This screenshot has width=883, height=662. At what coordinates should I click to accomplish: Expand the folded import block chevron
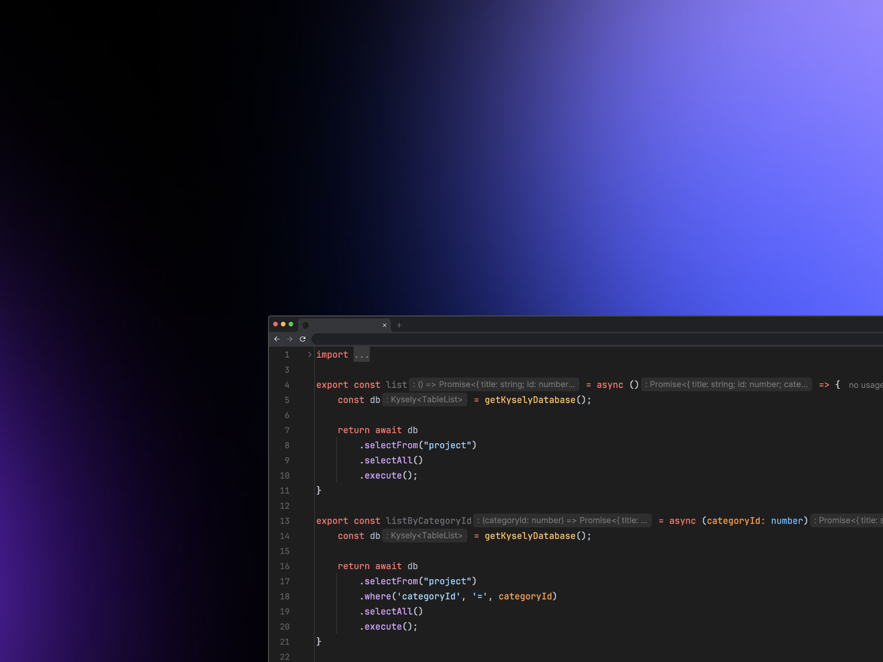(x=310, y=354)
